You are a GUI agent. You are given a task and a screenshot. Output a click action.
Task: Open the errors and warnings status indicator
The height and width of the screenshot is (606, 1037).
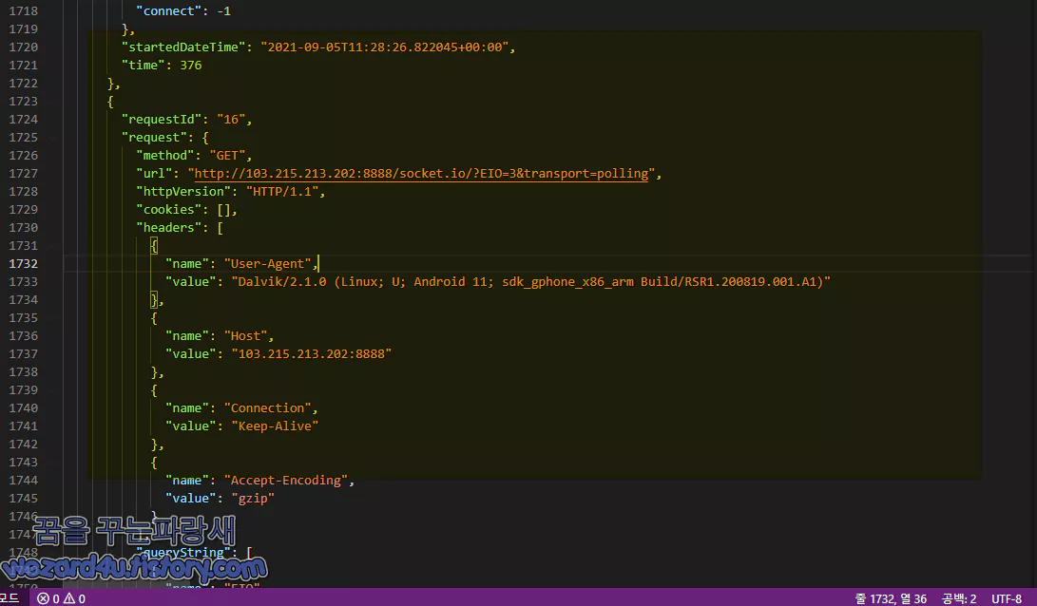point(61,598)
